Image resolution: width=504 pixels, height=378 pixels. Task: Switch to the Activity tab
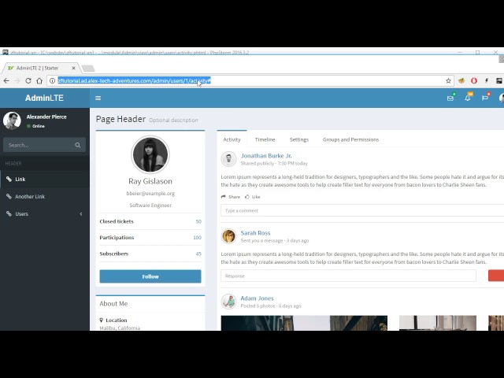click(232, 139)
